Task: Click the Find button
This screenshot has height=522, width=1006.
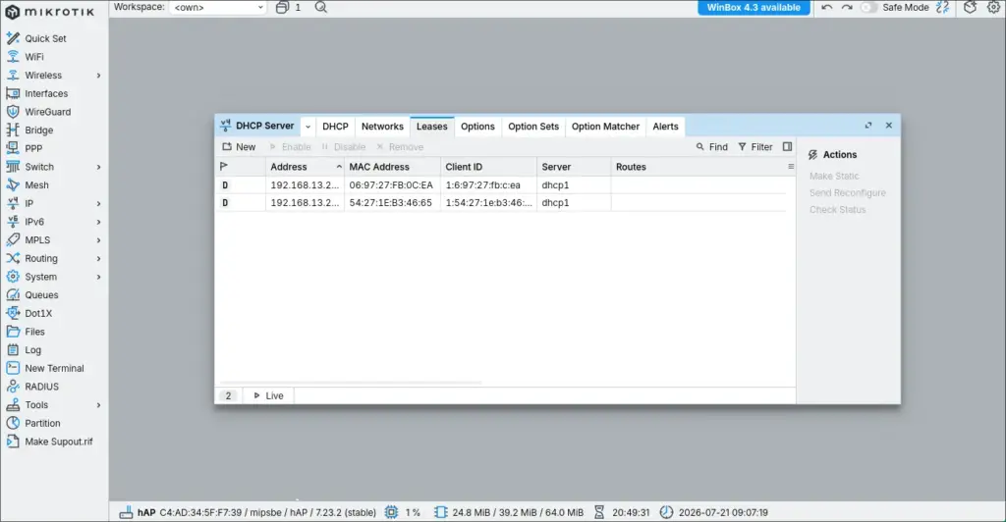Action: pyautogui.click(x=711, y=147)
